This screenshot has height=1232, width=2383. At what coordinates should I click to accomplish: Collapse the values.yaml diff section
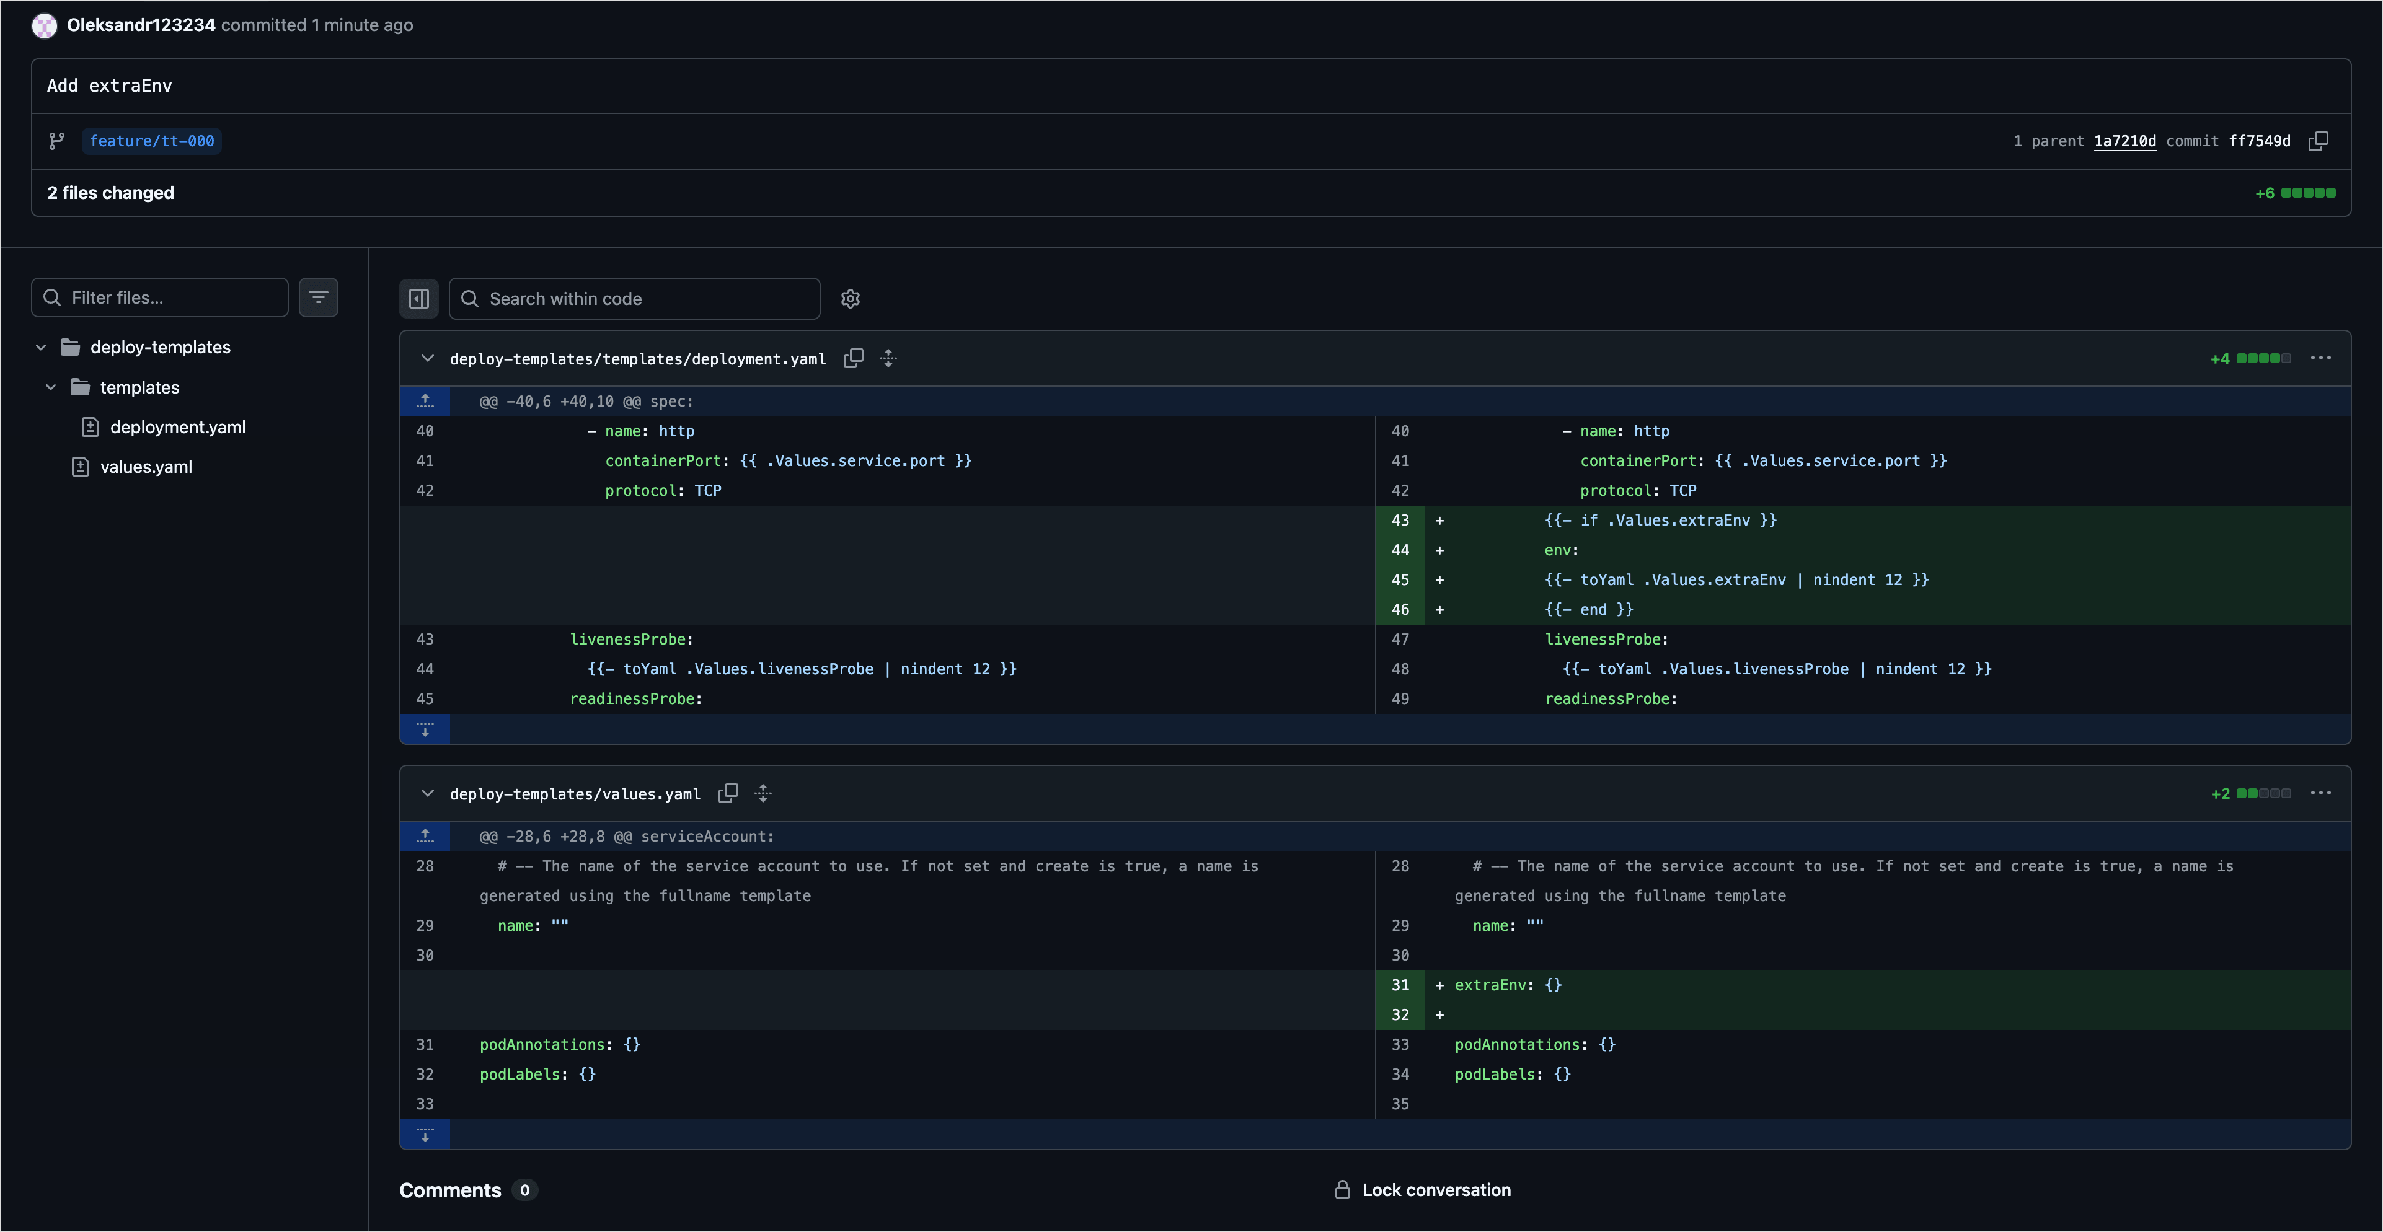coord(427,794)
